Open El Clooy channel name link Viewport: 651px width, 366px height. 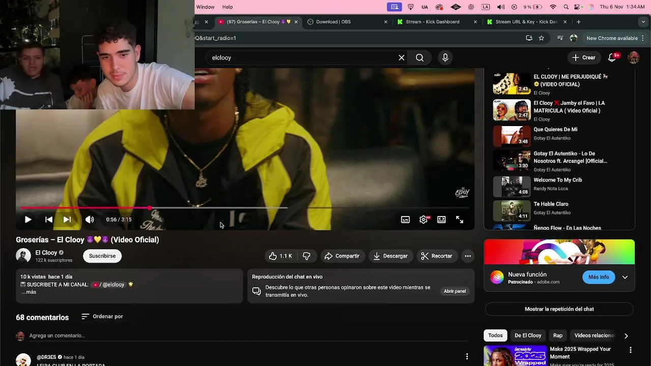[46, 253]
